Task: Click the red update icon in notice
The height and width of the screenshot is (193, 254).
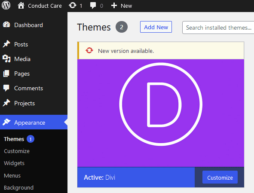Action: [x=89, y=50]
